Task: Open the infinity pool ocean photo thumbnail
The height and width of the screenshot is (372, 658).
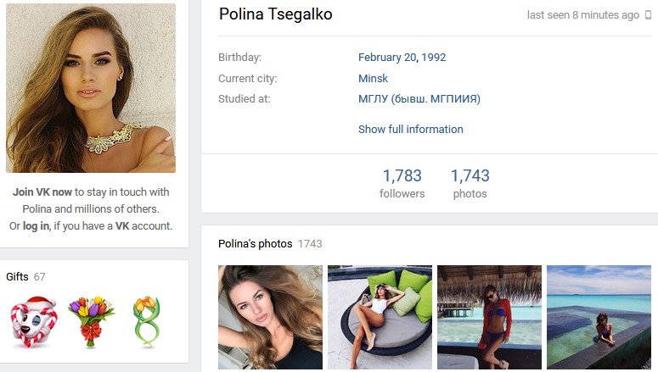Action: click(x=599, y=317)
